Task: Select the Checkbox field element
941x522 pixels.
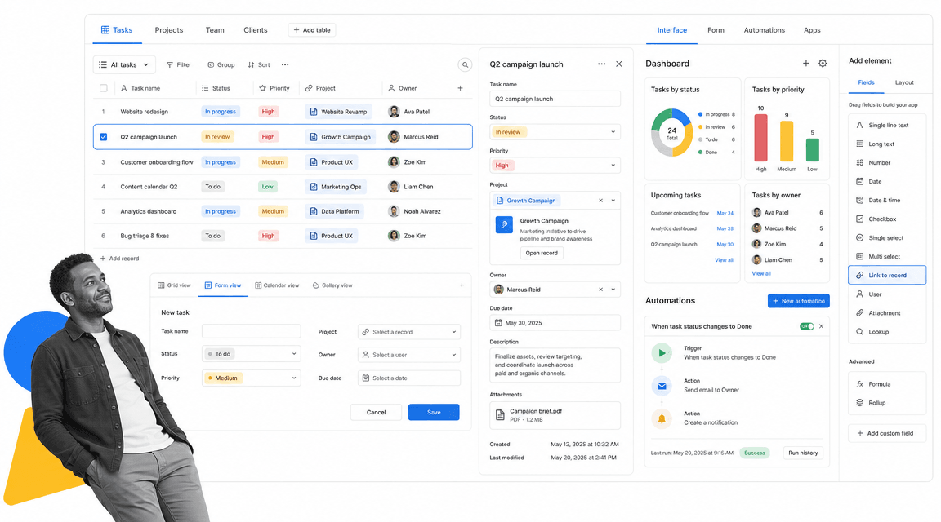Action: tap(887, 219)
